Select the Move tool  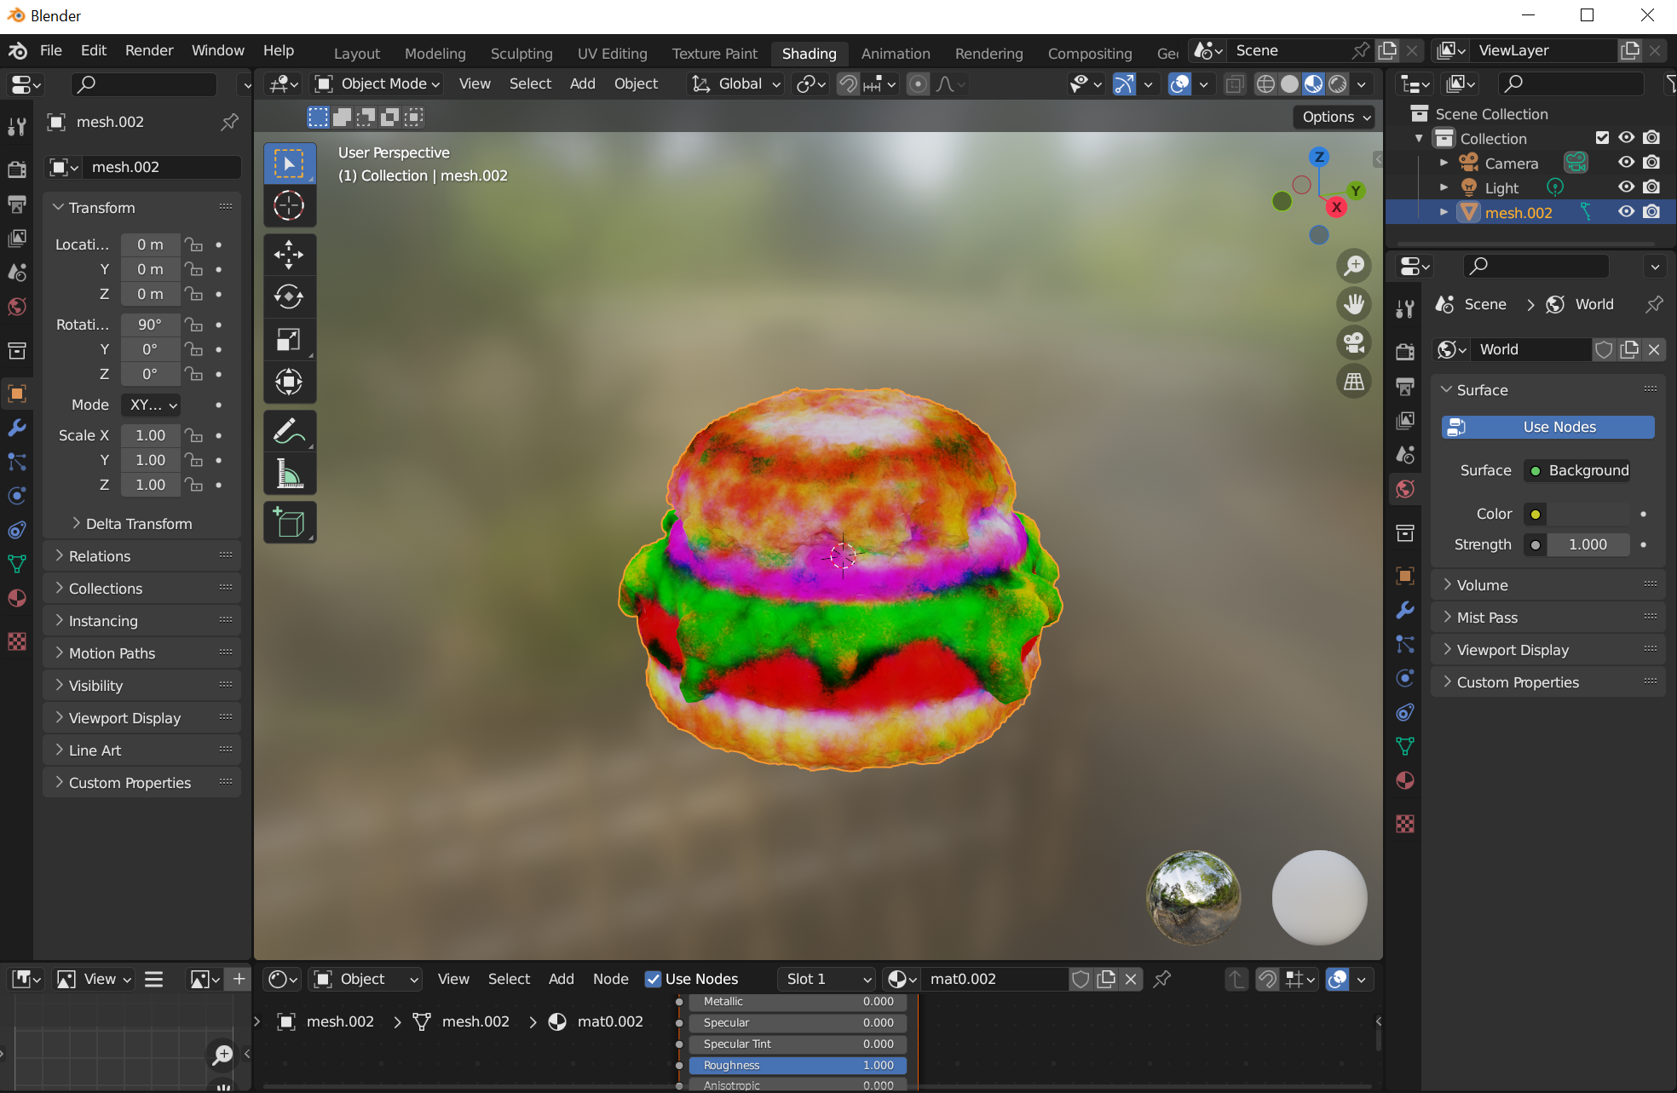tap(290, 254)
